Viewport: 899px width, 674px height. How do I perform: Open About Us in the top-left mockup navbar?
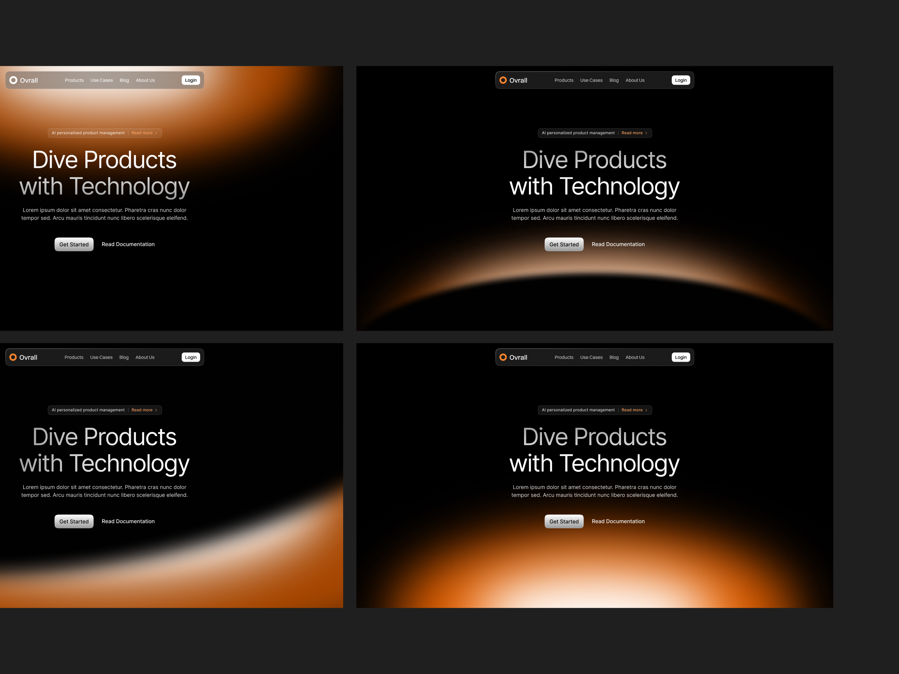pyautogui.click(x=145, y=81)
